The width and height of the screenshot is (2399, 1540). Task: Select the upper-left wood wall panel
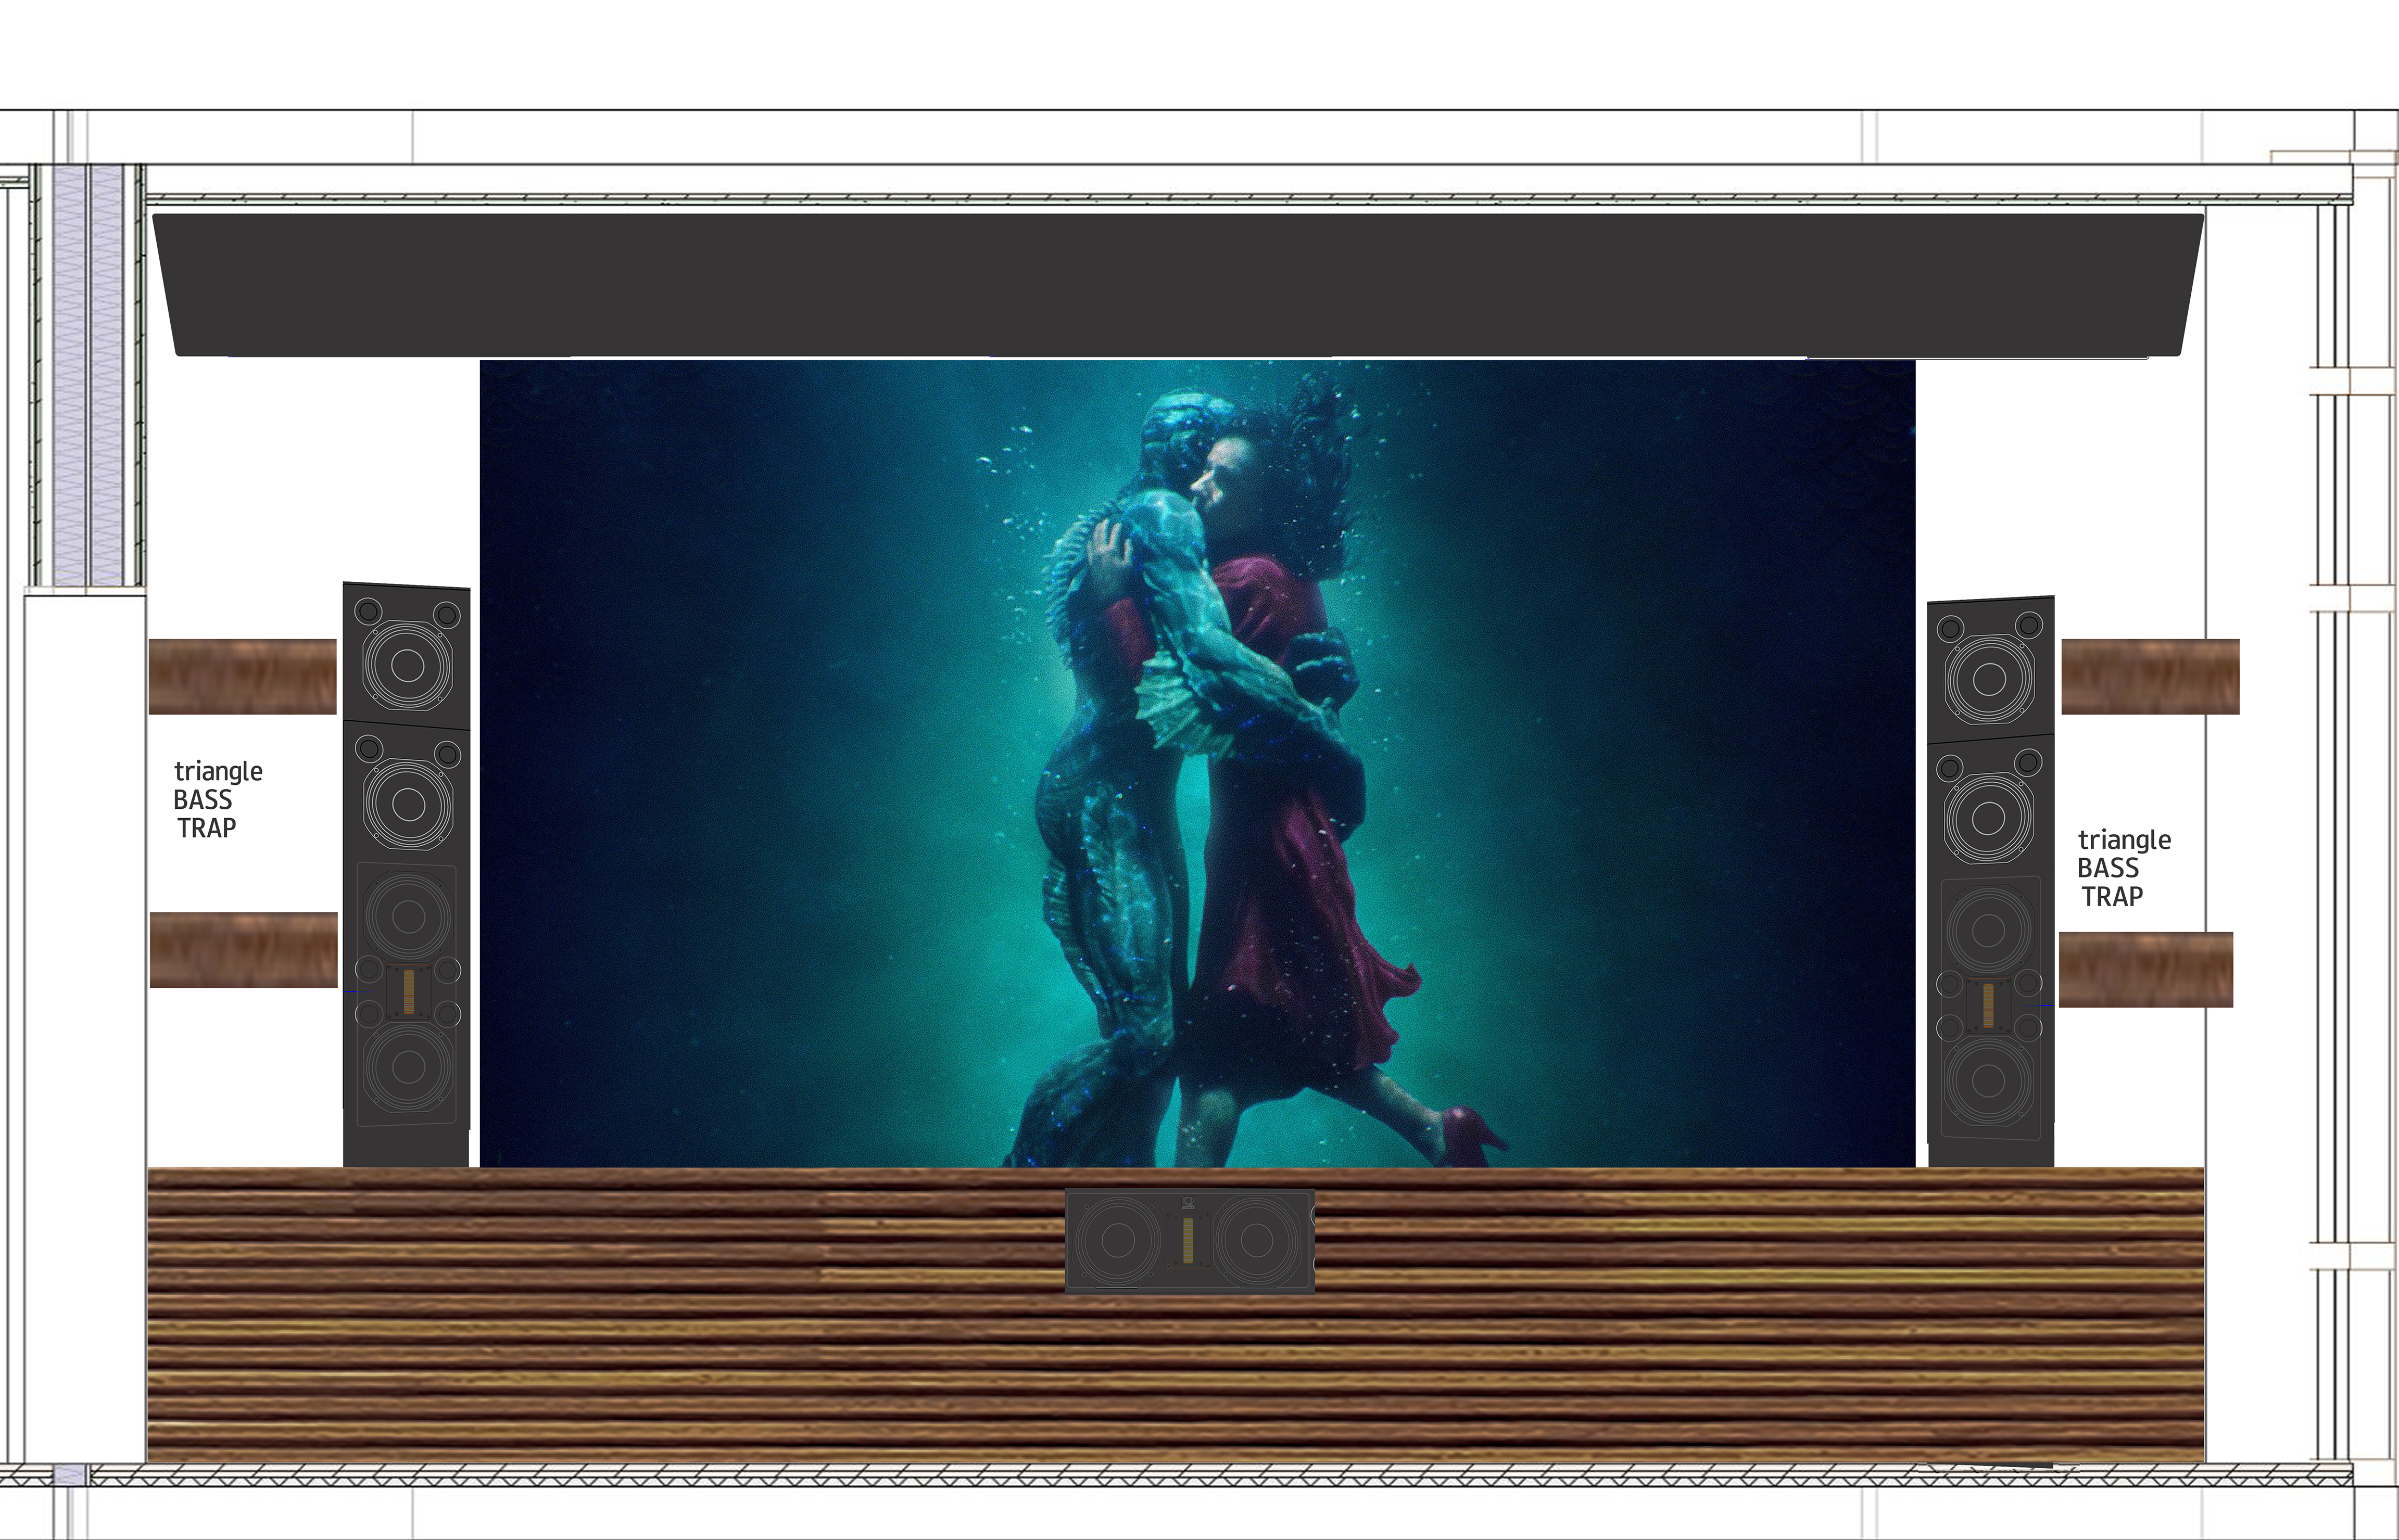242,677
